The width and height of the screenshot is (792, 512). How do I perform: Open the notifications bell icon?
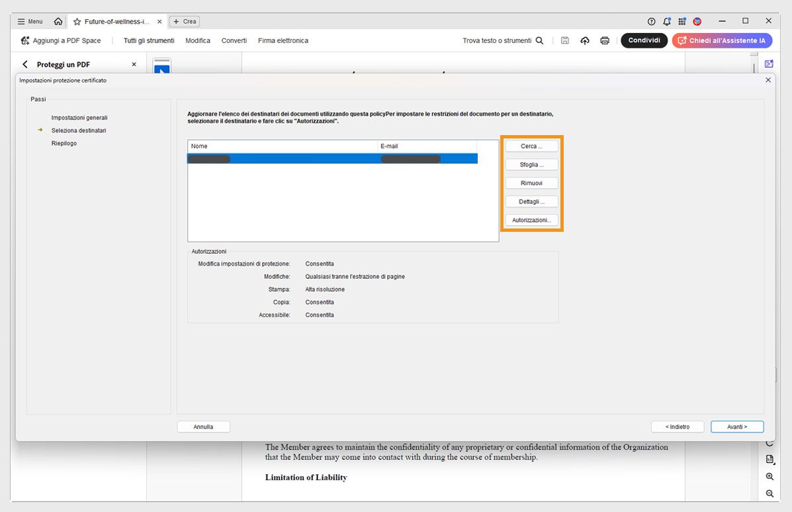(667, 21)
